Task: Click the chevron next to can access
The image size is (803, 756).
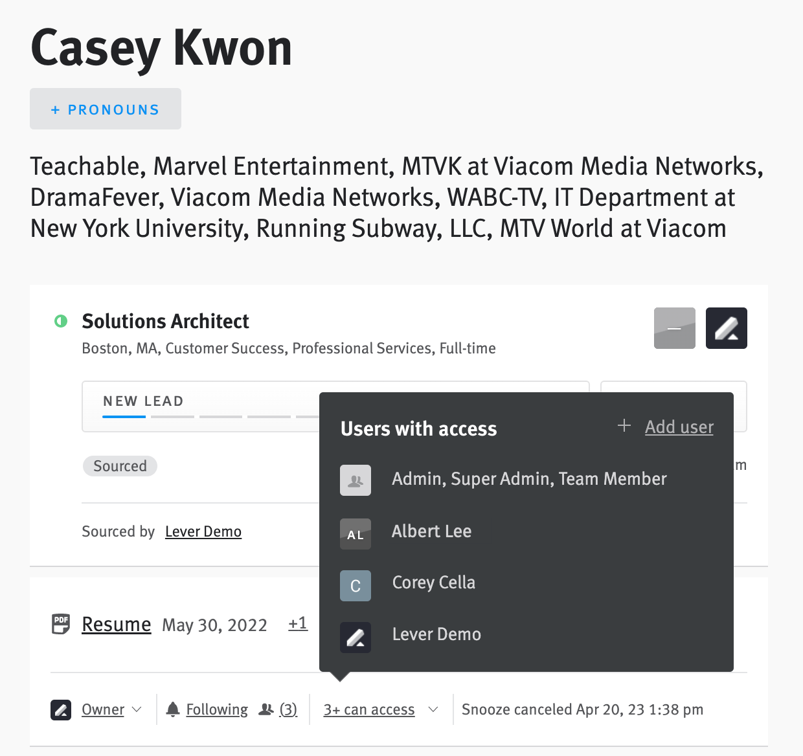Action: point(433,709)
